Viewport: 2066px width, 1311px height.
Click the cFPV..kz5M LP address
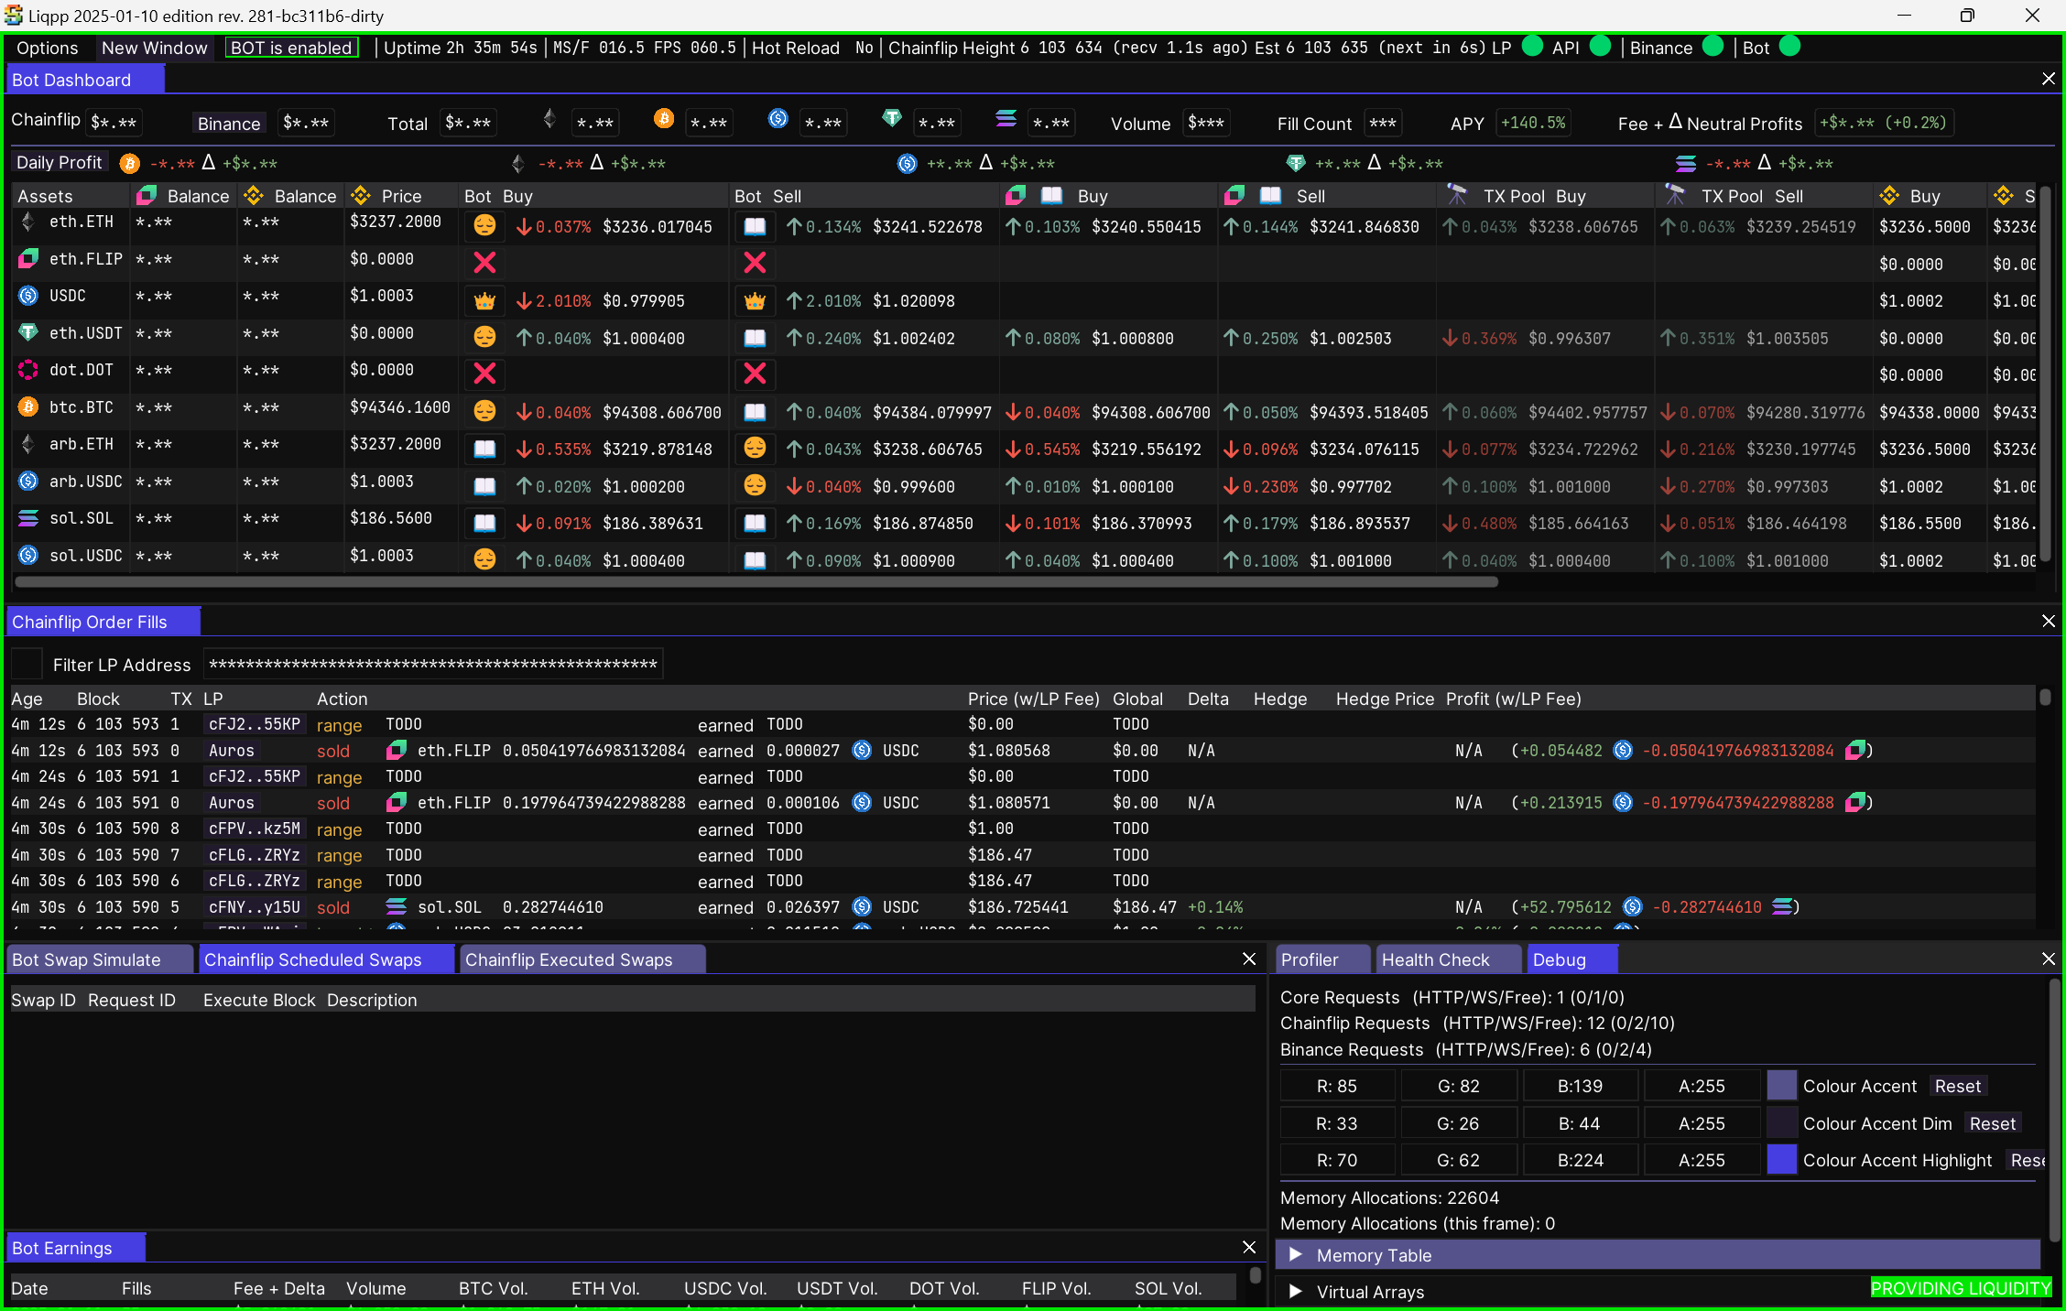pyautogui.click(x=255, y=829)
